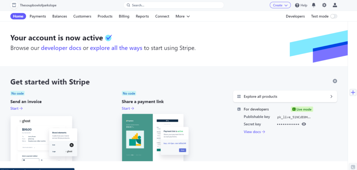The height and width of the screenshot is (170, 357).
Task: Open the Customers tab
Action: coord(82,16)
